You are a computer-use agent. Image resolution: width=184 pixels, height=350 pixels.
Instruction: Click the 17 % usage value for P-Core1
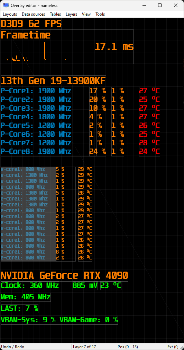98,91
